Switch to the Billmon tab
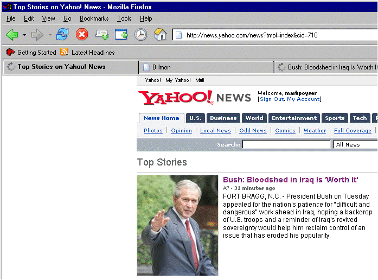Viewport: 378px width, 280px height. pos(207,67)
